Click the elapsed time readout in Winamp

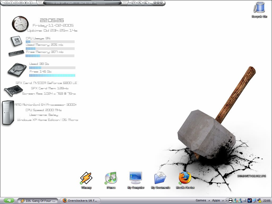click(x=55, y=3)
